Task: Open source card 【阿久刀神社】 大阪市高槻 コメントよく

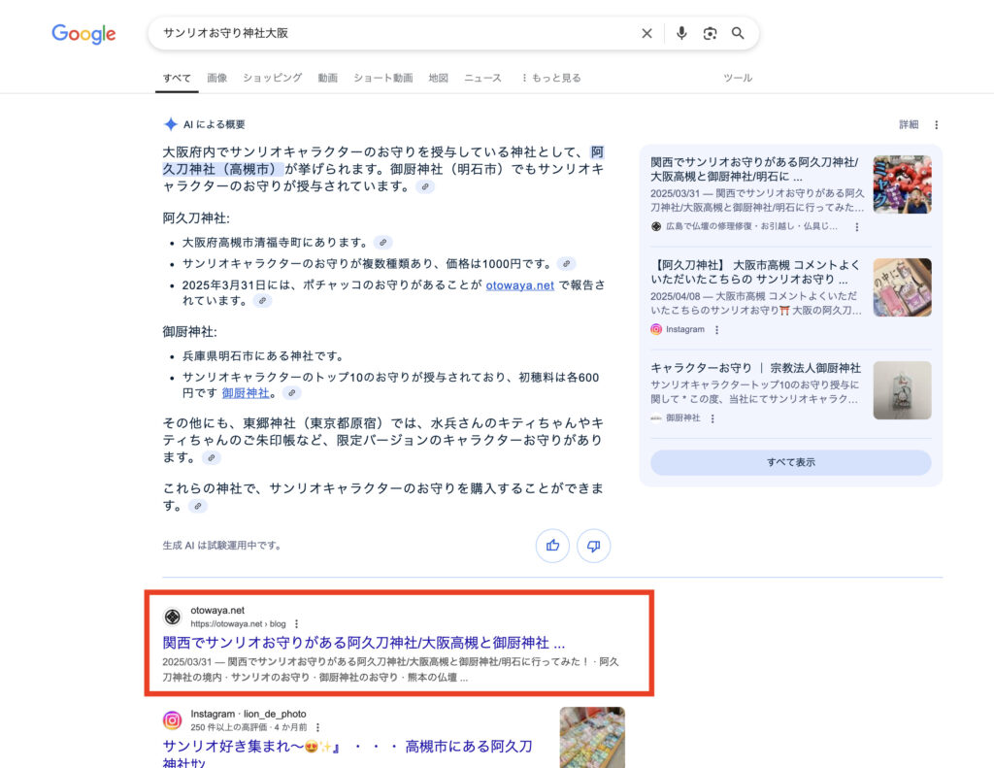Action: pyautogui.click(x=755, y=272)
